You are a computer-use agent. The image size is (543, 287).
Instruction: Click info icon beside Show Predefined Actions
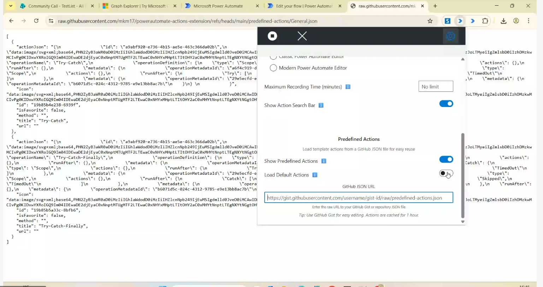324,161
